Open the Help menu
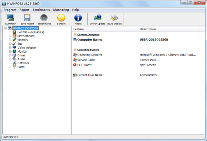The image size is (207, 141). (x=75, y=10)
